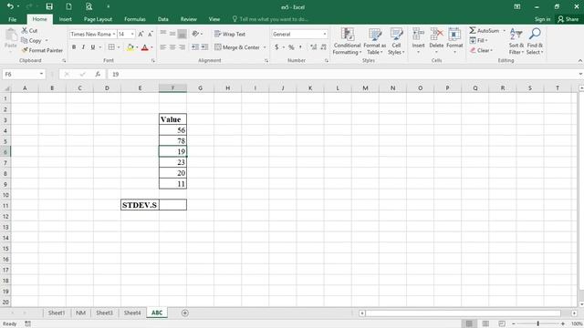Select the empty cell next to STDEV.S
The height and width of the screenshot is (328, 584).
click(172, 204)
